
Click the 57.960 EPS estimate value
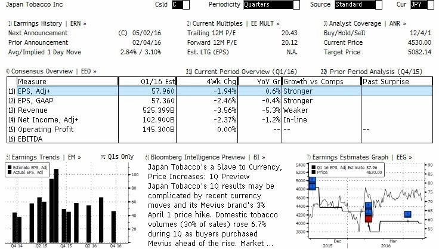[x=163, y=91]
